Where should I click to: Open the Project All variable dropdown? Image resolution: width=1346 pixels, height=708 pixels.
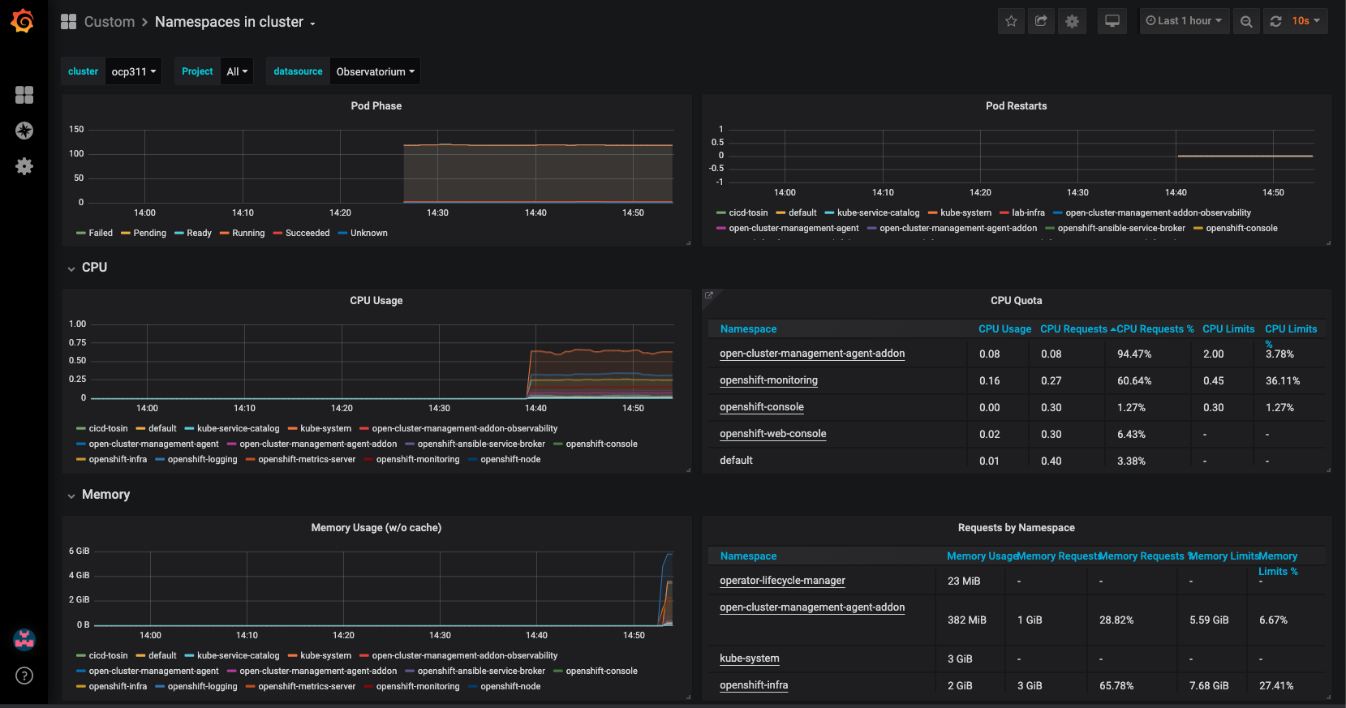click(237, 71)
